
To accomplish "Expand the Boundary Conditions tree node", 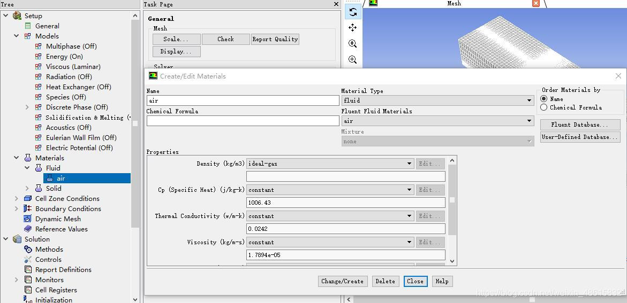I will pyautogui.click(x=17, y=209).
